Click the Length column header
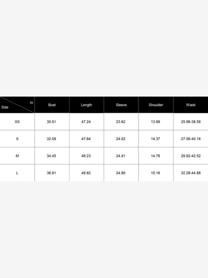Viewport: 208px width, 278px height. [86, 105]
